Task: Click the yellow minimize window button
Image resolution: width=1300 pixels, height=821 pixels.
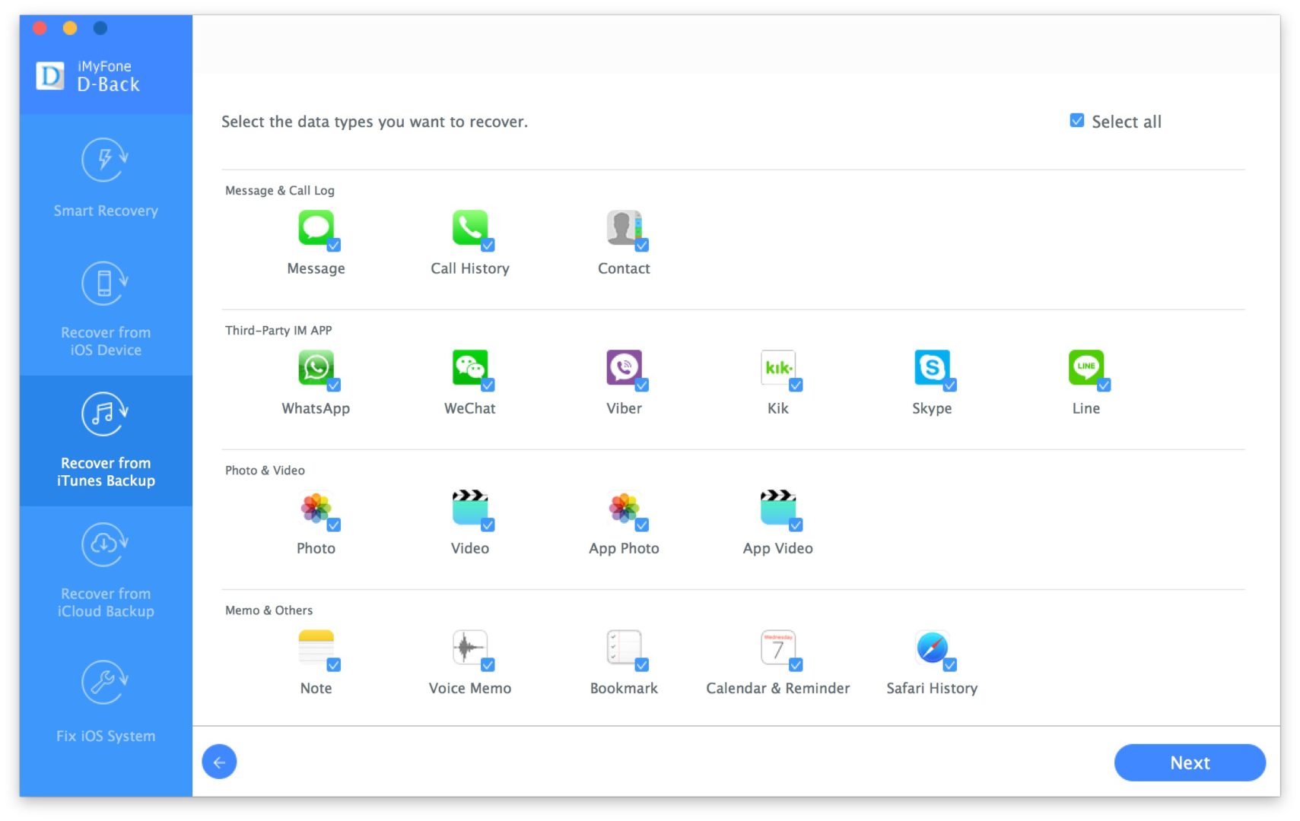Action: [x=70, y=28]
